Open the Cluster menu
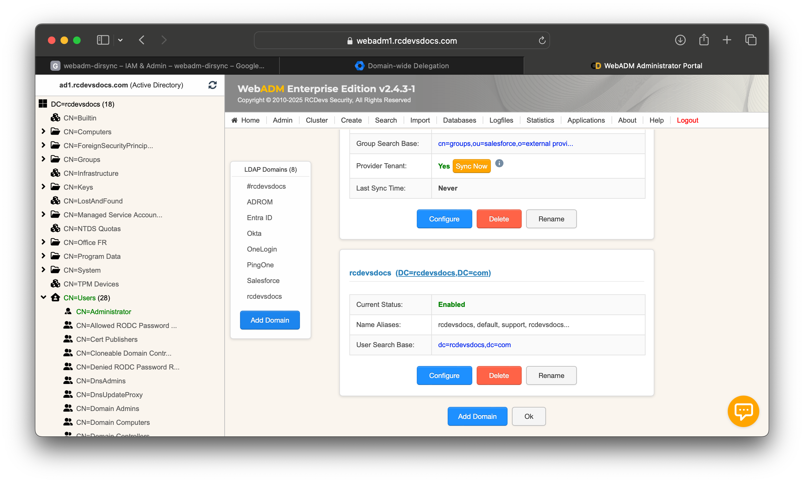Viewport: 804px width, 483px height. (316, 120)
